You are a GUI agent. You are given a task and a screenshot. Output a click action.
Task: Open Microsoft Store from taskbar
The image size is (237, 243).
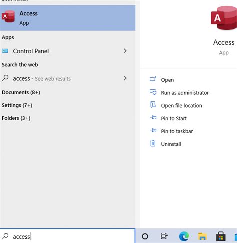click(x=221, y=236)
